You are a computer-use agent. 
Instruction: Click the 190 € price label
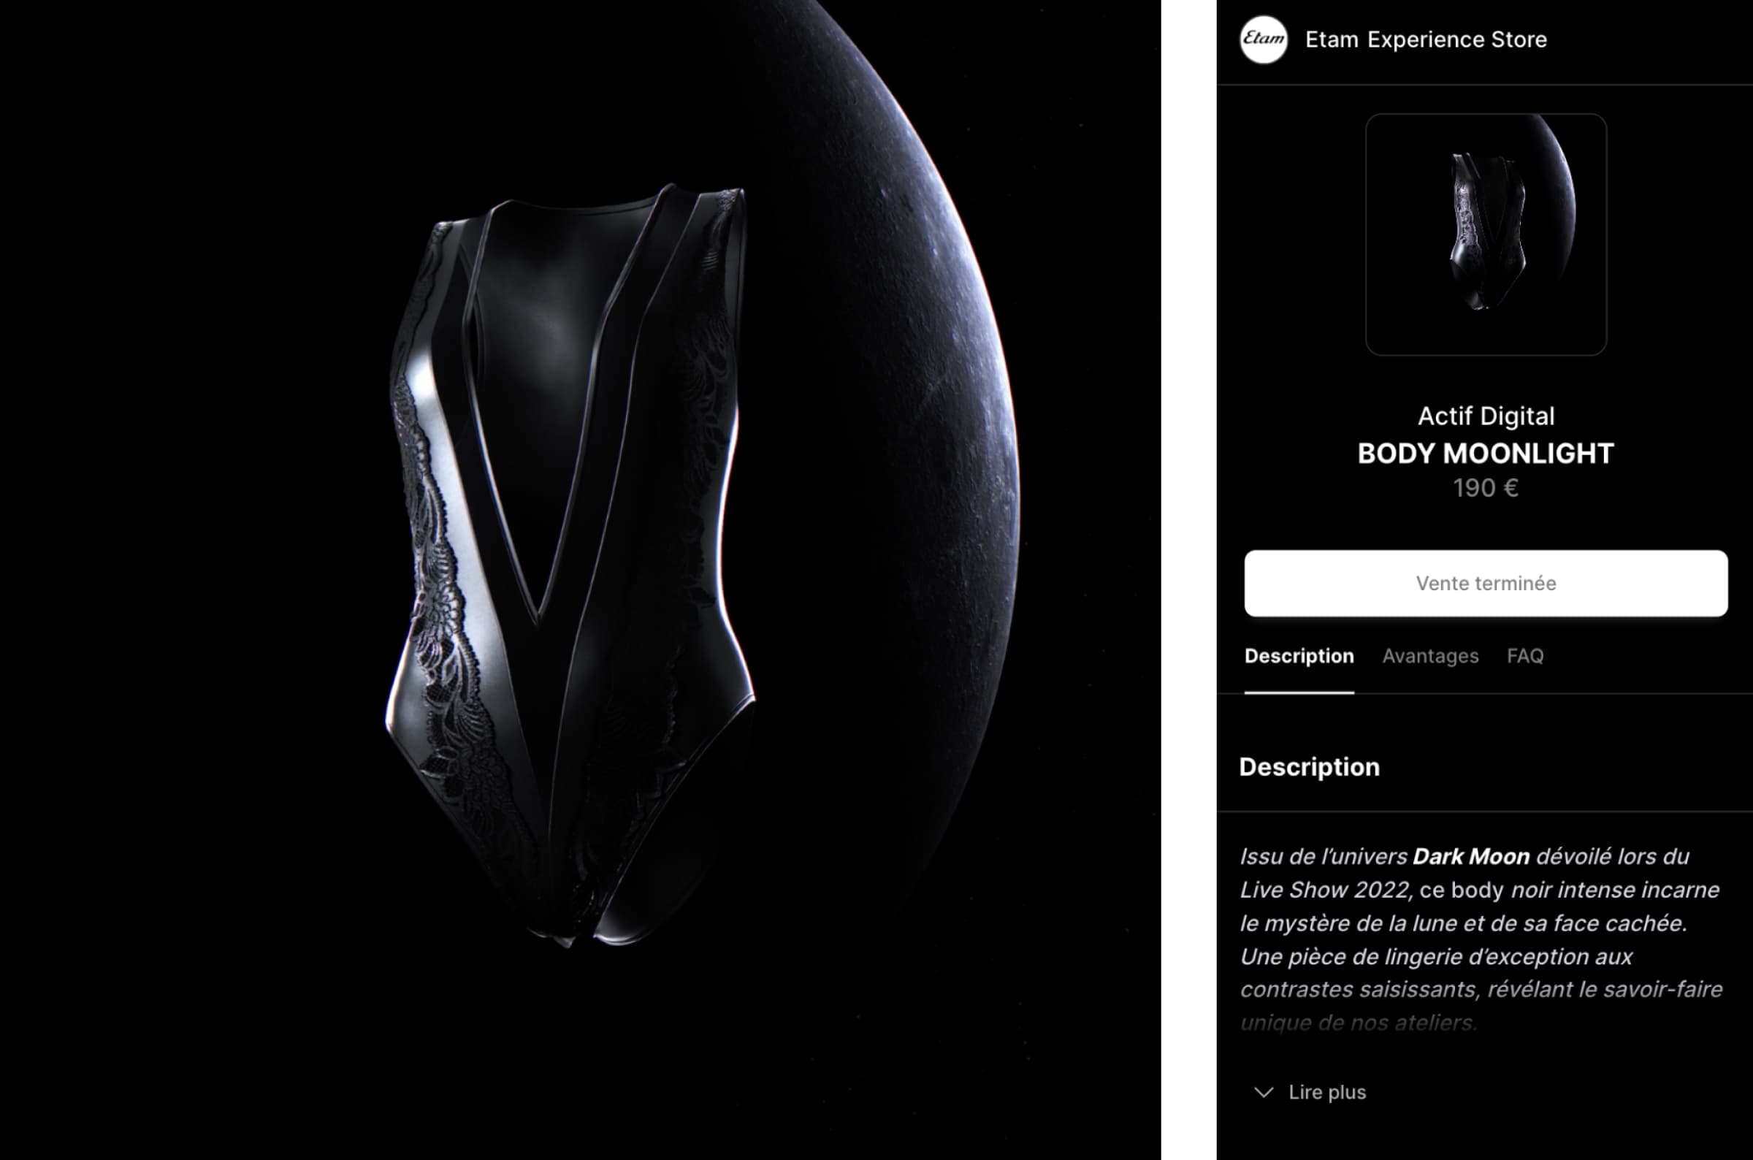(1485, 488)
